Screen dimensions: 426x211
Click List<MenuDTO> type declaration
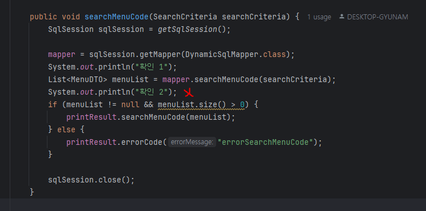(78, 80)
